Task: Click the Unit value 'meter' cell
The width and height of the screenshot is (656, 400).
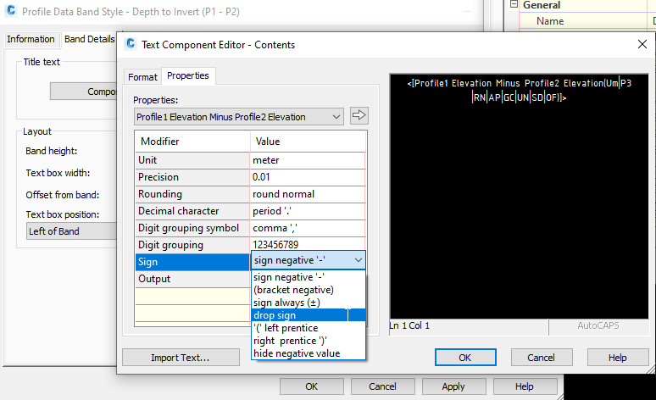Action: pyautogui.click(x=308, y=160)
